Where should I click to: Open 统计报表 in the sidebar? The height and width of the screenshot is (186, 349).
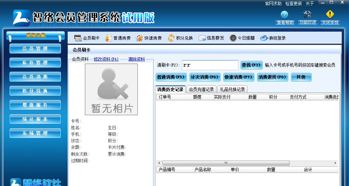(x=35, y=119)
